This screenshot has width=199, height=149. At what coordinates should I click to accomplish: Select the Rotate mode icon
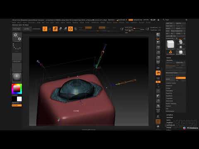coord(66,29)
